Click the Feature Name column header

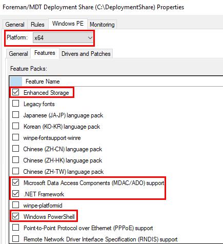pos(123,82)
